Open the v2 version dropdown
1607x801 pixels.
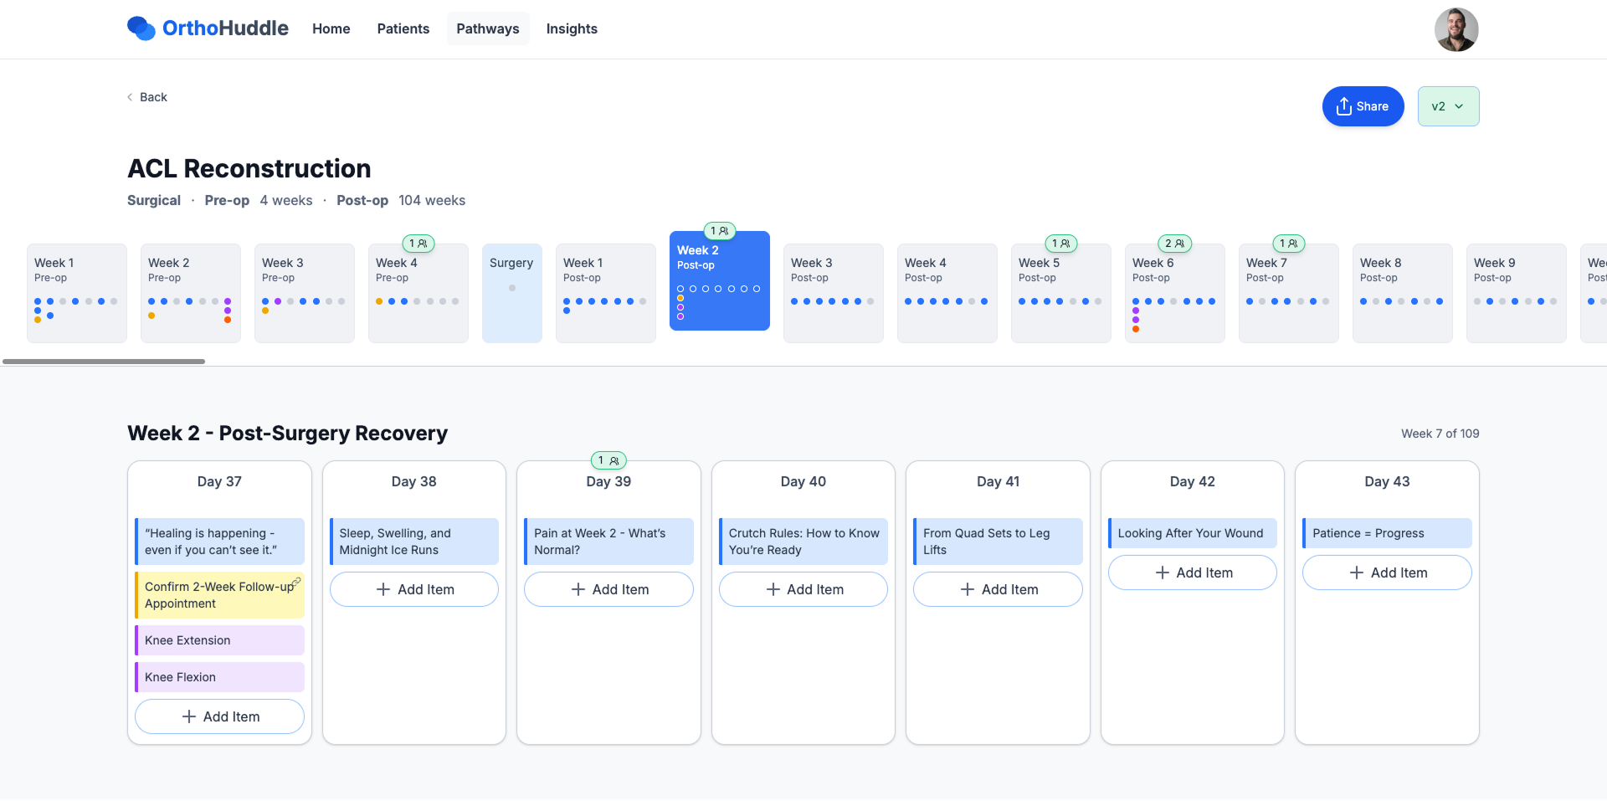coord(1448,105)
